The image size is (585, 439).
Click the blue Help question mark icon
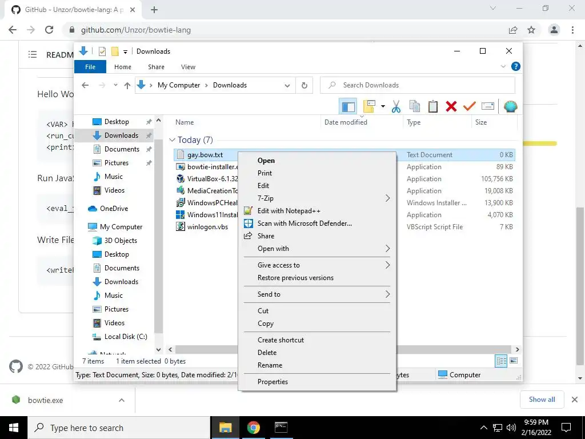pyautogui.click(x=516, y=66)
